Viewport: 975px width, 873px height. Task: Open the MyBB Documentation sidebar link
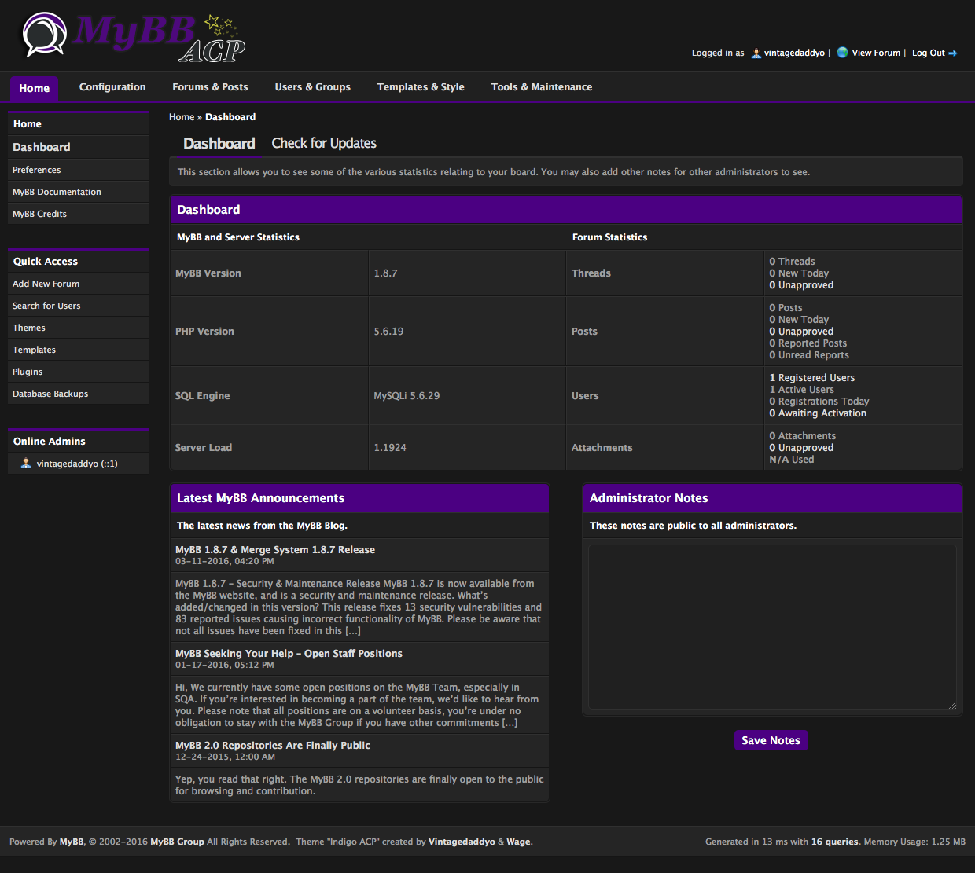pos(57,192)
